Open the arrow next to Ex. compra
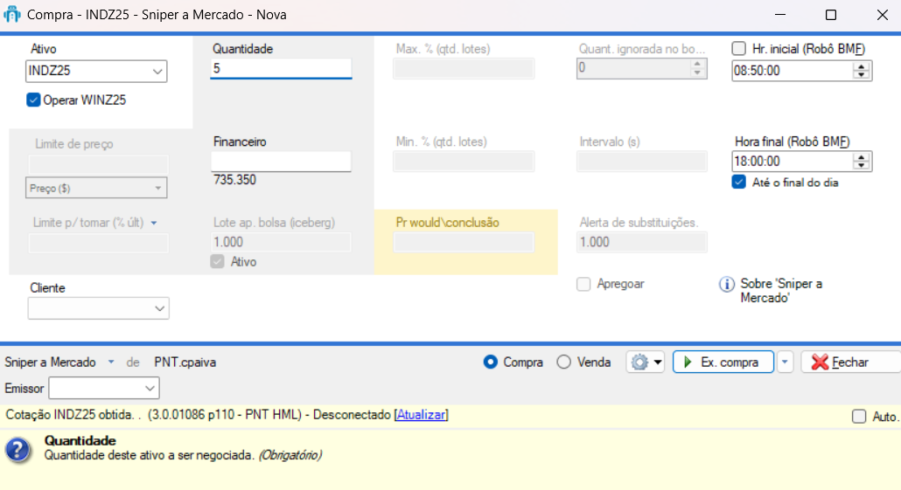Screen dimensions: 901x490 coord(785,362)
